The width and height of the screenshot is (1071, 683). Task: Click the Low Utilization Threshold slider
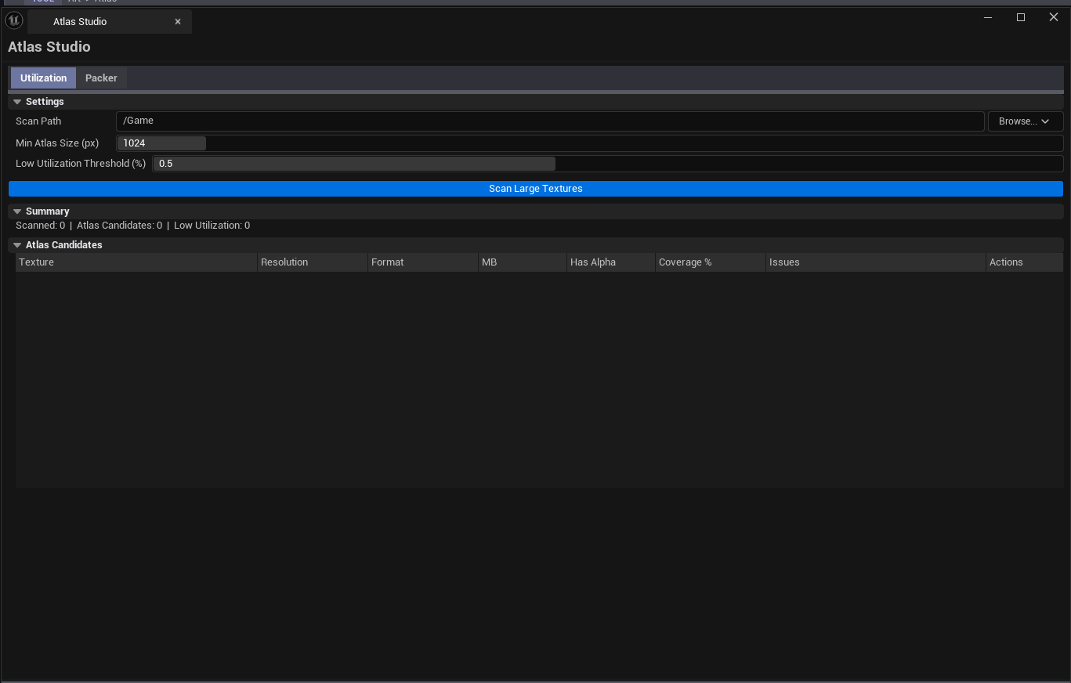click(608, 164)
